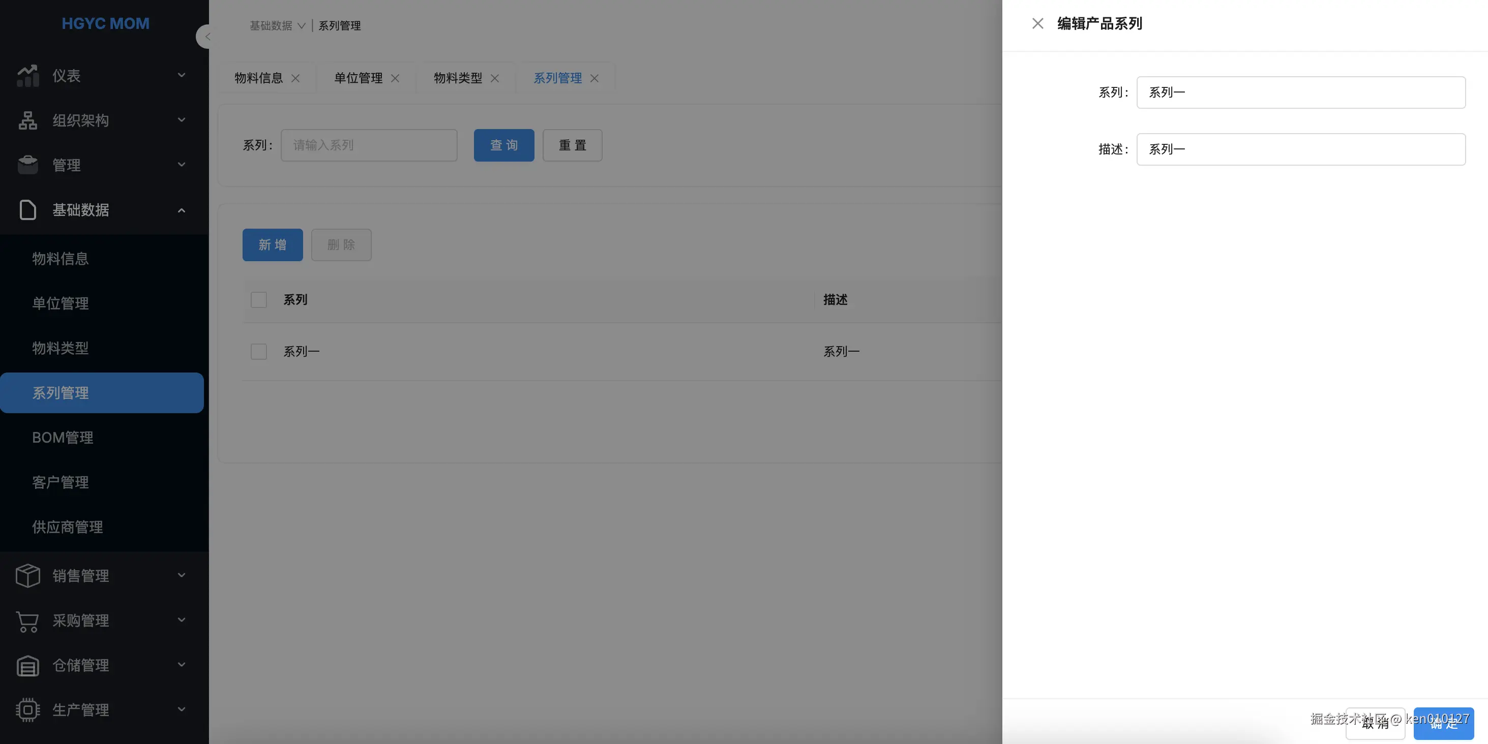Click the briefcase icon beside 管理
The width and height of the screenshot is (1488, 744).
coord(28,165)
